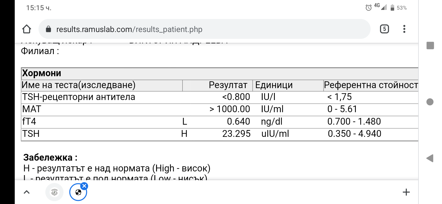Tap the TSH-рецепторни антитела row label
442x204 pixels.
(78, 97)
